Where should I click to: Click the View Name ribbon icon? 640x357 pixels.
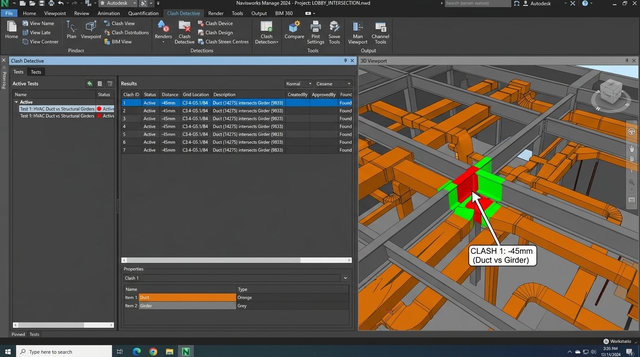25,23
